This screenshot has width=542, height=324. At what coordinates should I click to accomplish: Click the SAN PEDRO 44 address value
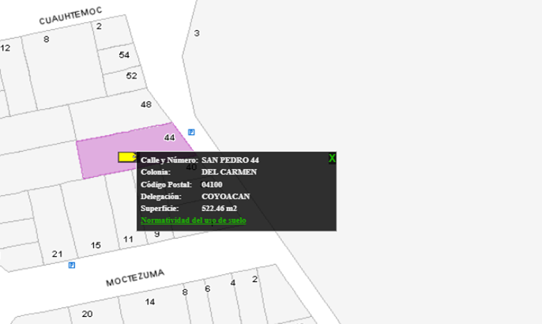point(230,160)
